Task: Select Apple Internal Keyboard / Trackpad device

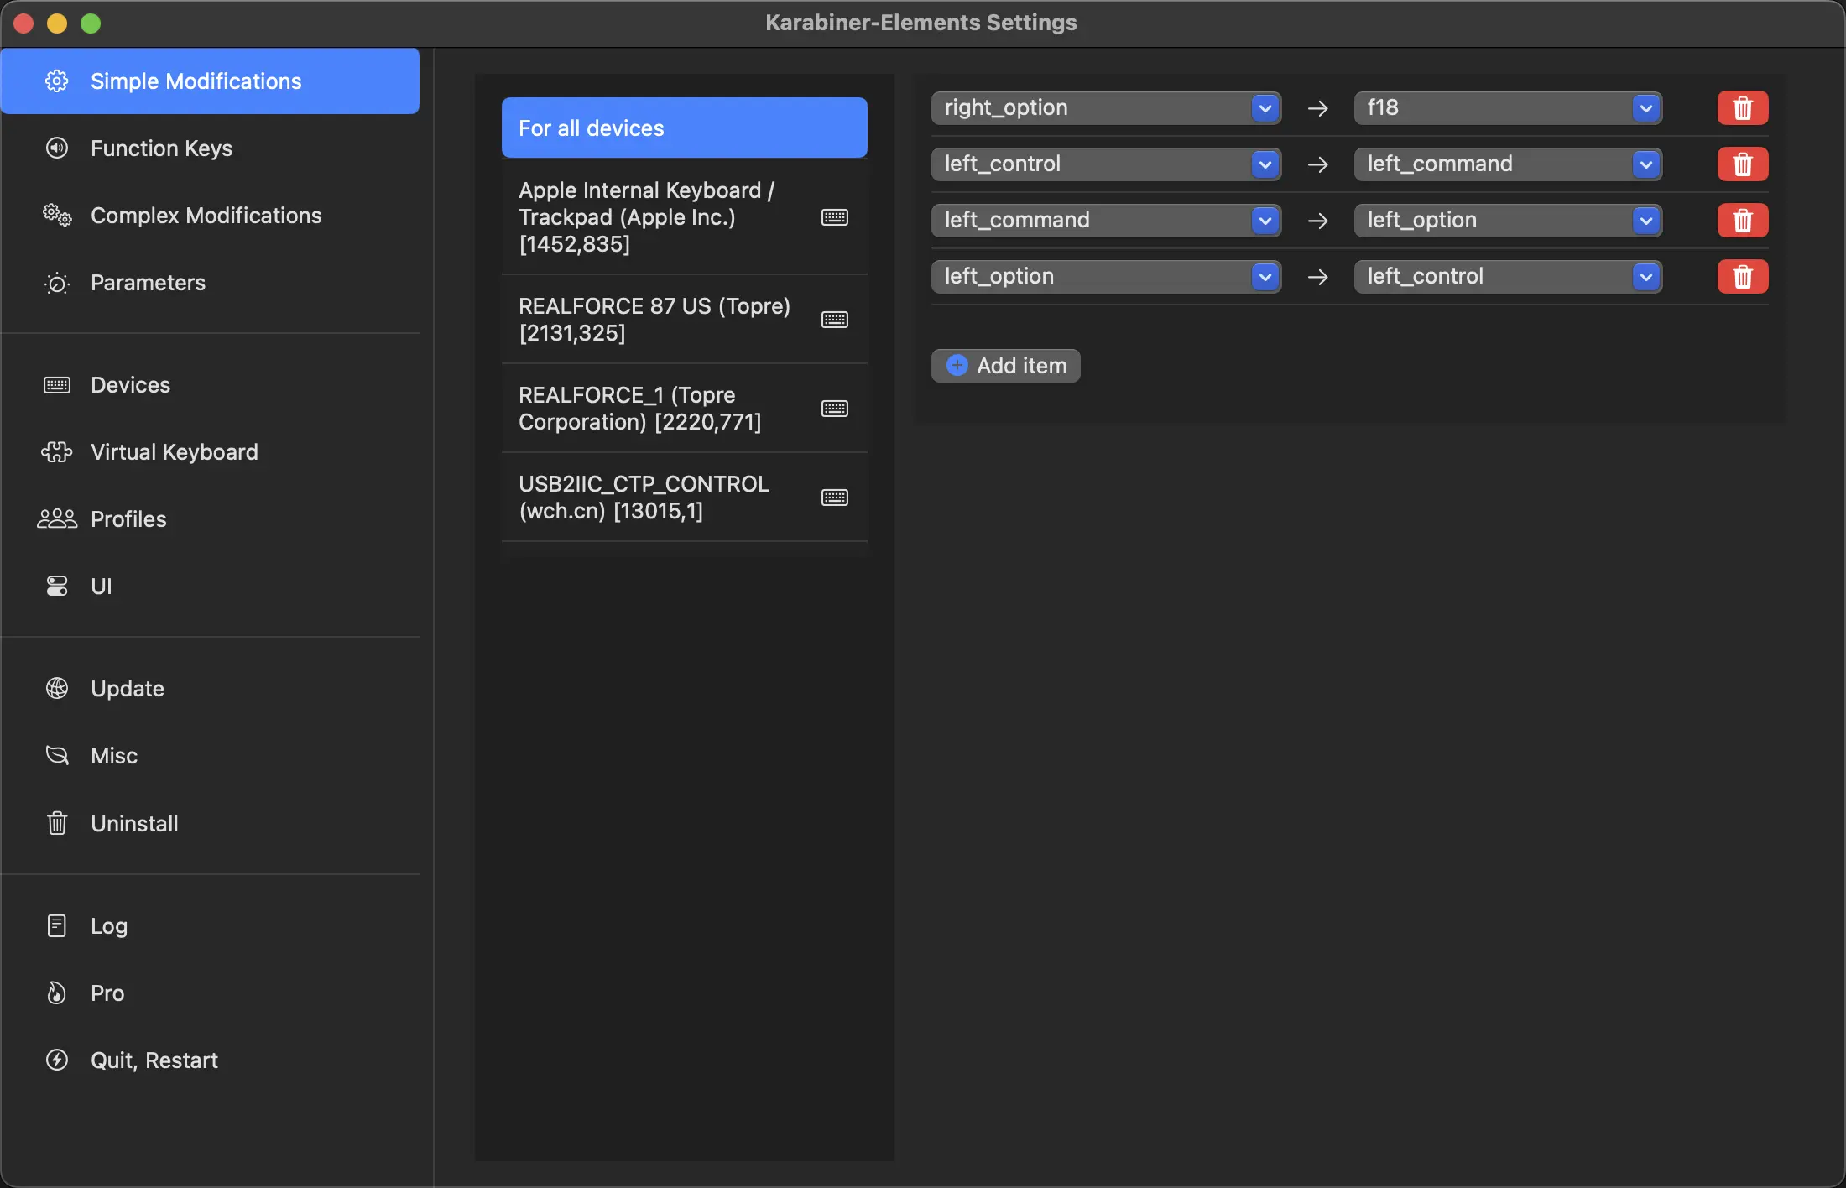Action: click(x=685, y=217)
